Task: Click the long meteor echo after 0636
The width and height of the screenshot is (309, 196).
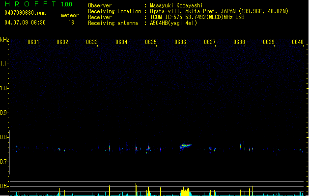Action: pyautogui.click(x=185, y=147)
